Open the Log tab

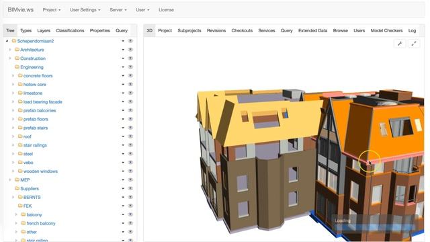[412, 30]
